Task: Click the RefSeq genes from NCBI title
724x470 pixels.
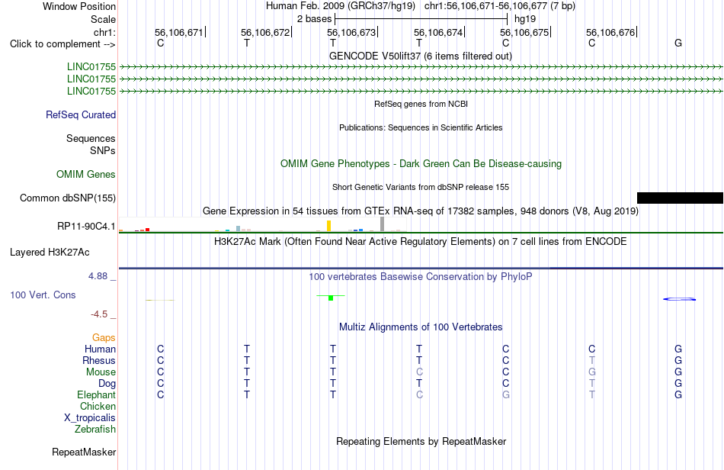Action: (x=421, y=104)
